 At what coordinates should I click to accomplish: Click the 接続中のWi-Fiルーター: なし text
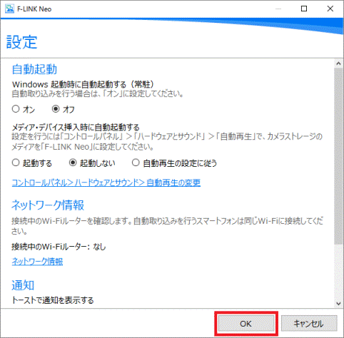[59, 247]
